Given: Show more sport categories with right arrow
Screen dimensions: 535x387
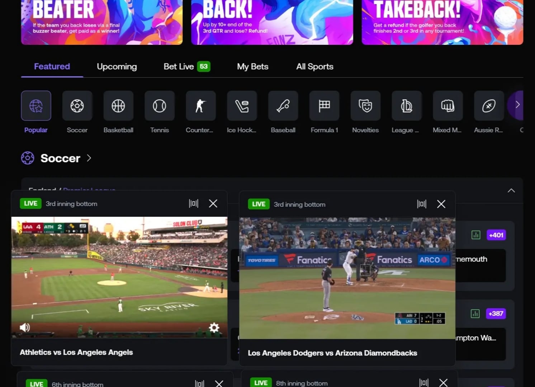Looking at the screenshot, I should pyautogui.click(x=517, y=105).
